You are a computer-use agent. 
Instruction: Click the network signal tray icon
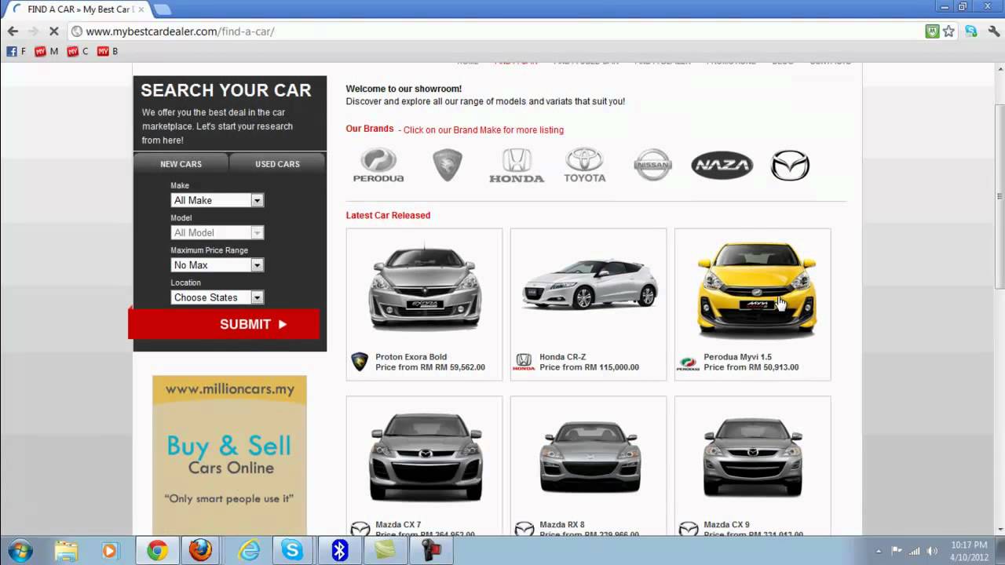pyautogui.click(x=915, y=551)
